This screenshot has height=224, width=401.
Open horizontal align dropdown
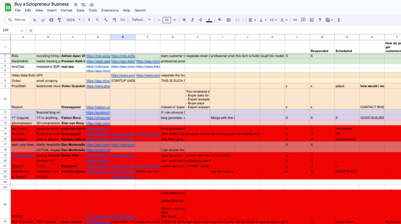click(252, 20)
